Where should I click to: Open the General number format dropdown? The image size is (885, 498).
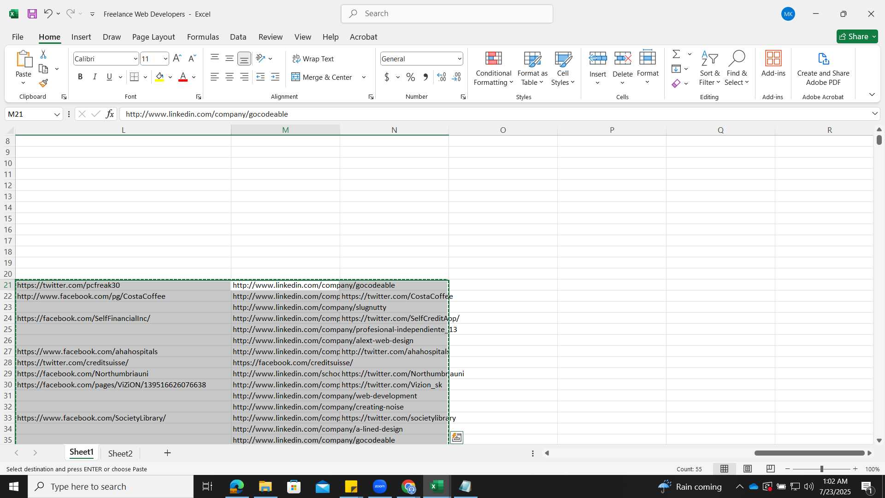click(459, 59)
